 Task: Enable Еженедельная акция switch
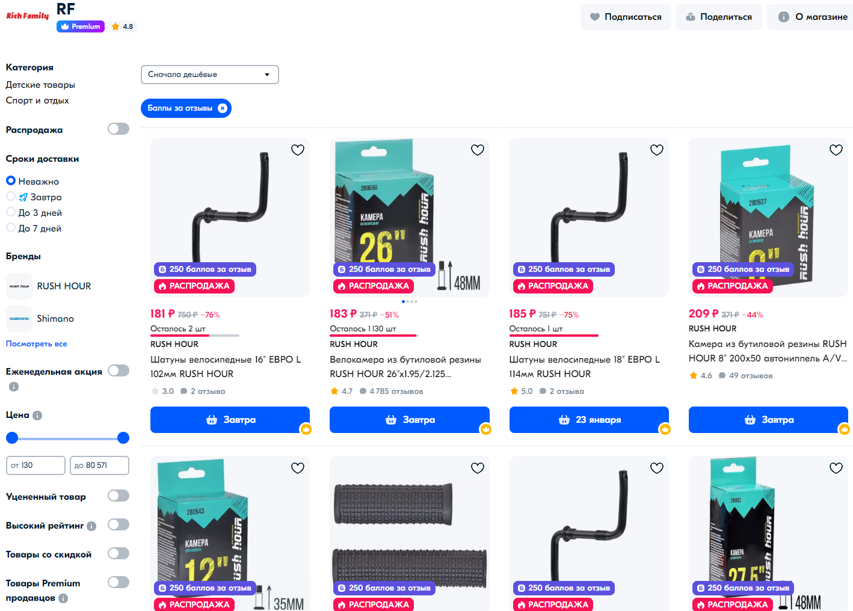click(x=119, y=370)
